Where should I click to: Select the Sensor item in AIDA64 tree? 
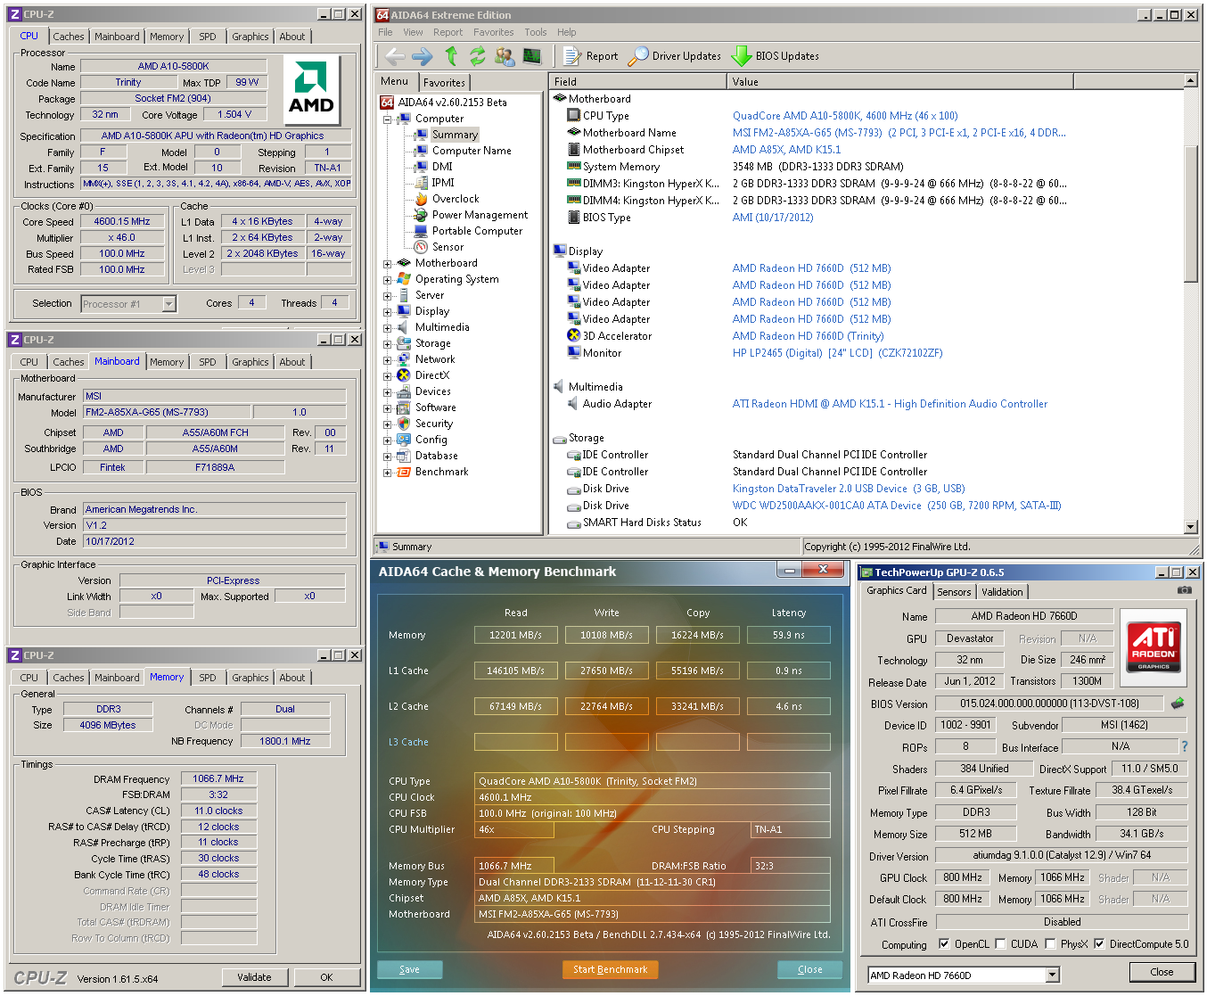point(447,247)
